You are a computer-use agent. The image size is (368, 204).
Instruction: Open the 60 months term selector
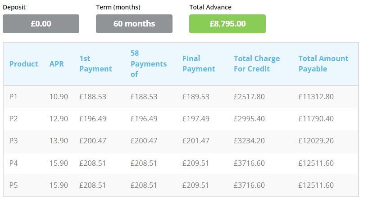click(x=134, y=24)
